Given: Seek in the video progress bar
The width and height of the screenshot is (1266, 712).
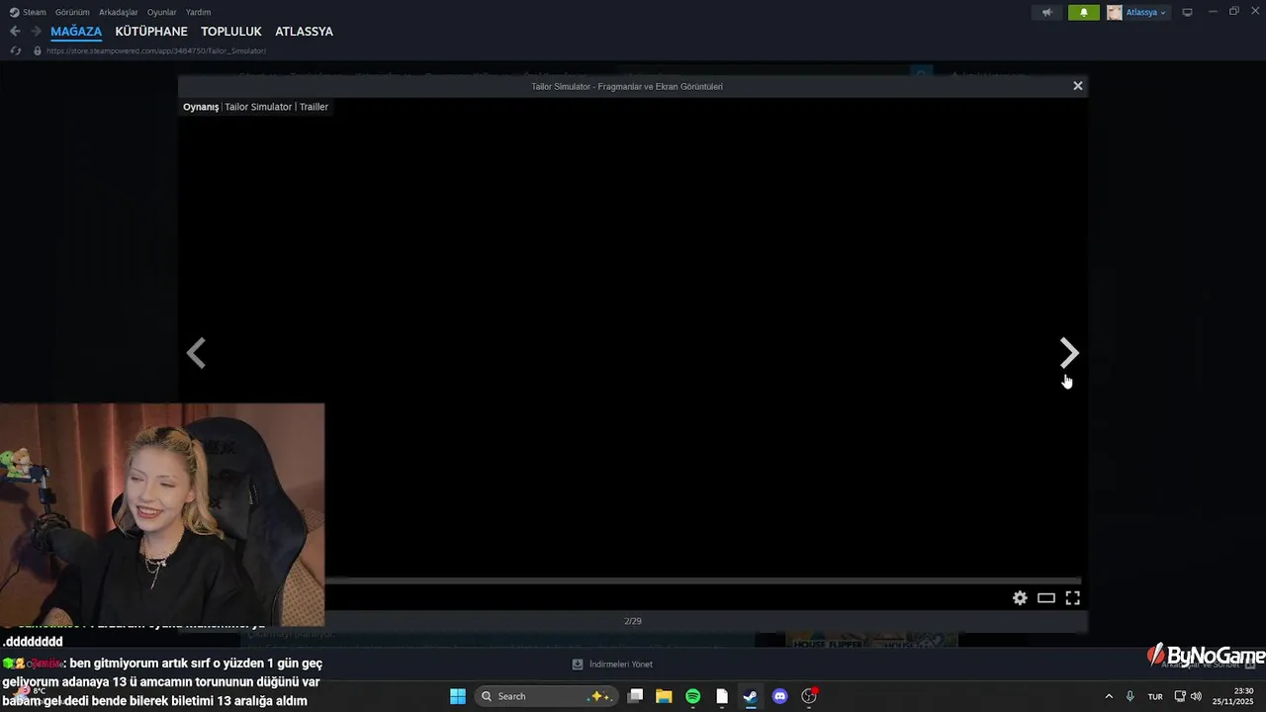Looking at the screenshot, I should 703,580.
